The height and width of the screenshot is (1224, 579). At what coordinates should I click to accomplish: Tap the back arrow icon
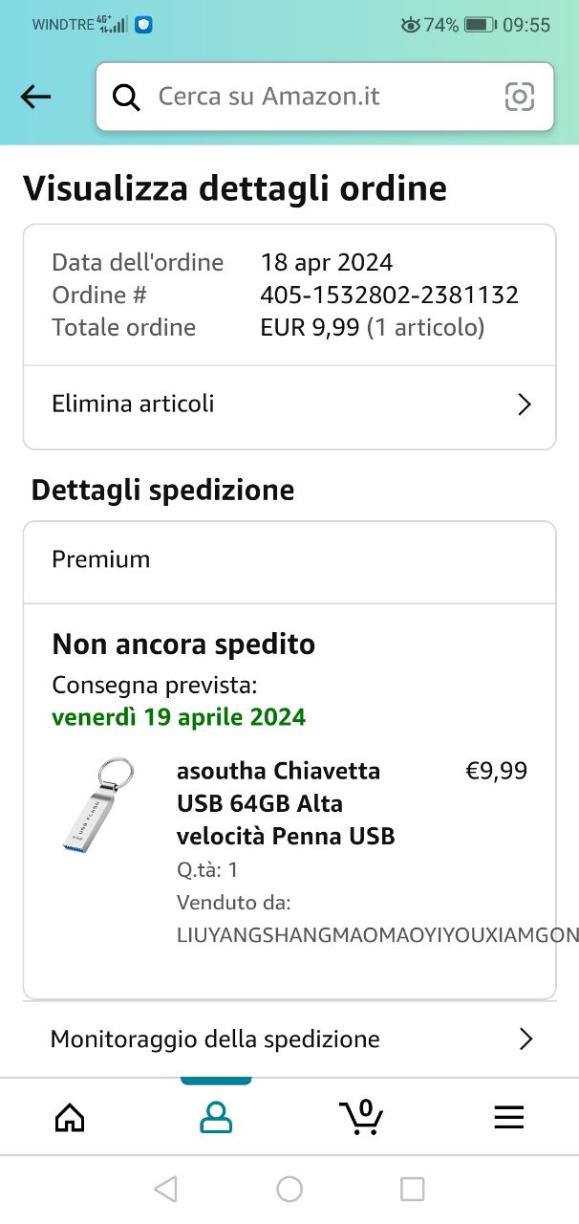[x=35, y=97]
